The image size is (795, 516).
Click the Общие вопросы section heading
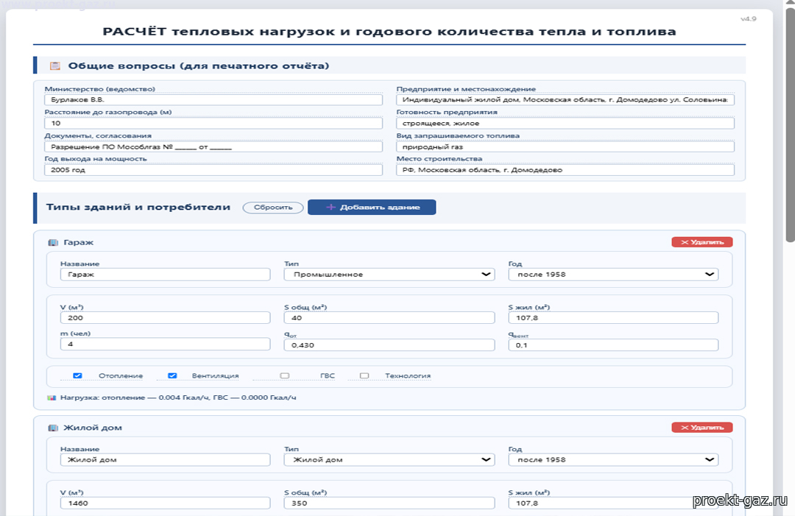point(198,66)
